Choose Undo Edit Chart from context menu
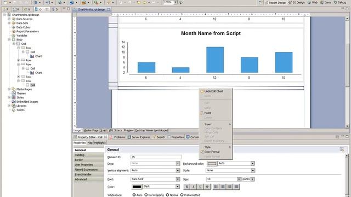Screen dimensions: 351x197 coord(216,91)
